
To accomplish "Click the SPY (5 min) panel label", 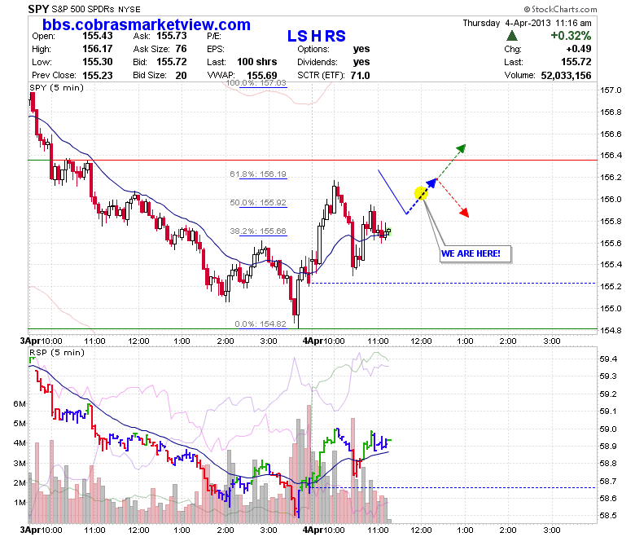I will (56, 87).
